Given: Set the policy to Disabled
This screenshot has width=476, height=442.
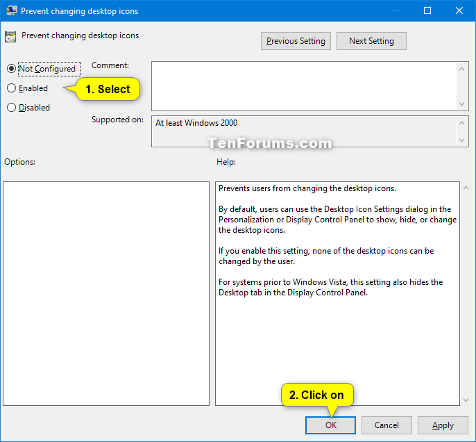Looking at the screenshot, I should tap(11, 108).
